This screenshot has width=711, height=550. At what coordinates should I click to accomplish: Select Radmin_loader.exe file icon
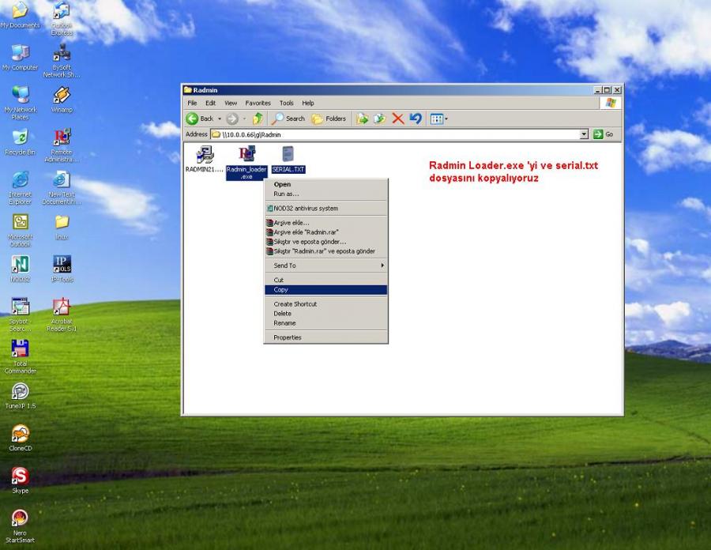(x=246, y=162)
